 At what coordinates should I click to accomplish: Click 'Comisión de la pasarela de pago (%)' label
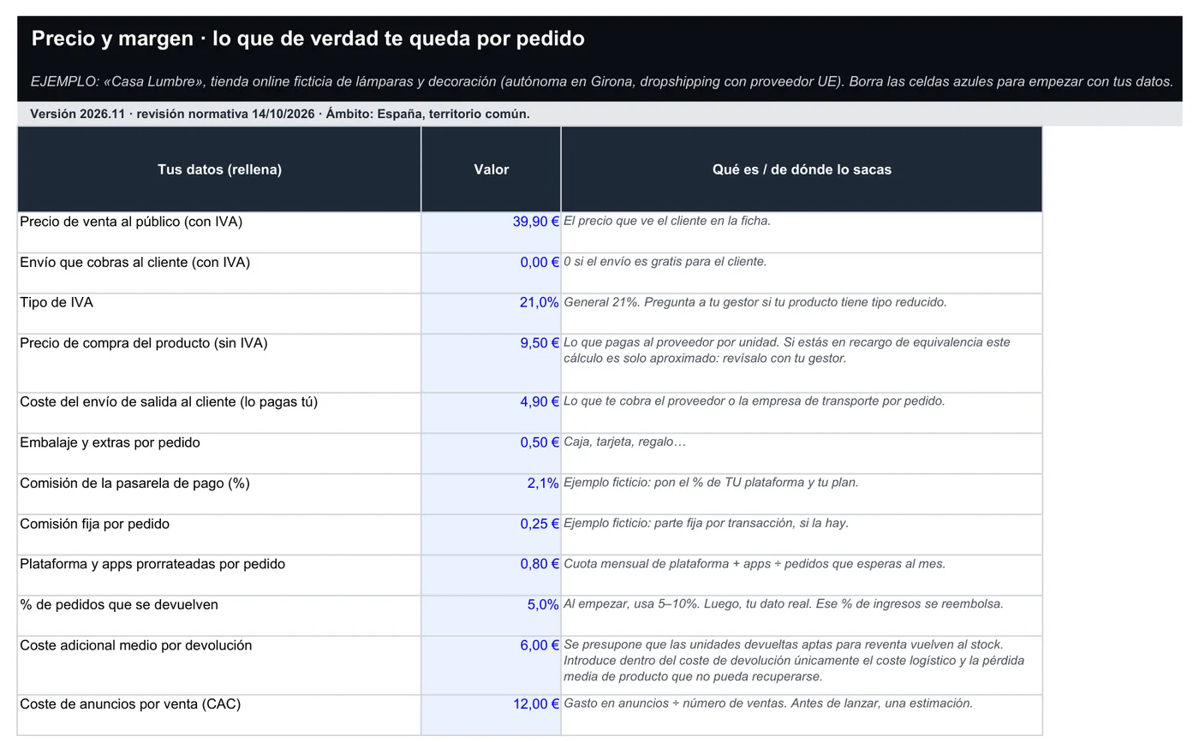pos(134,483)
